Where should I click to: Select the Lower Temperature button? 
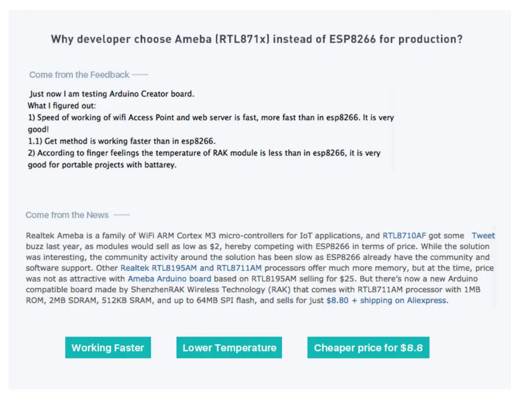[x=229, y=347]
